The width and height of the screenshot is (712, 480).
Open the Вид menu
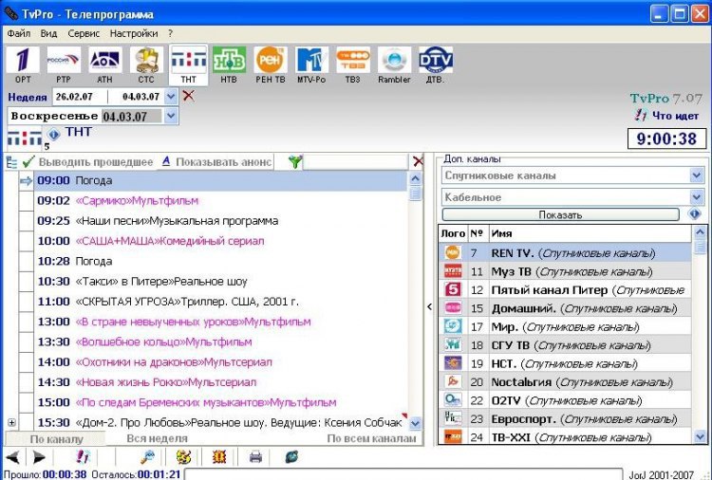48,33
